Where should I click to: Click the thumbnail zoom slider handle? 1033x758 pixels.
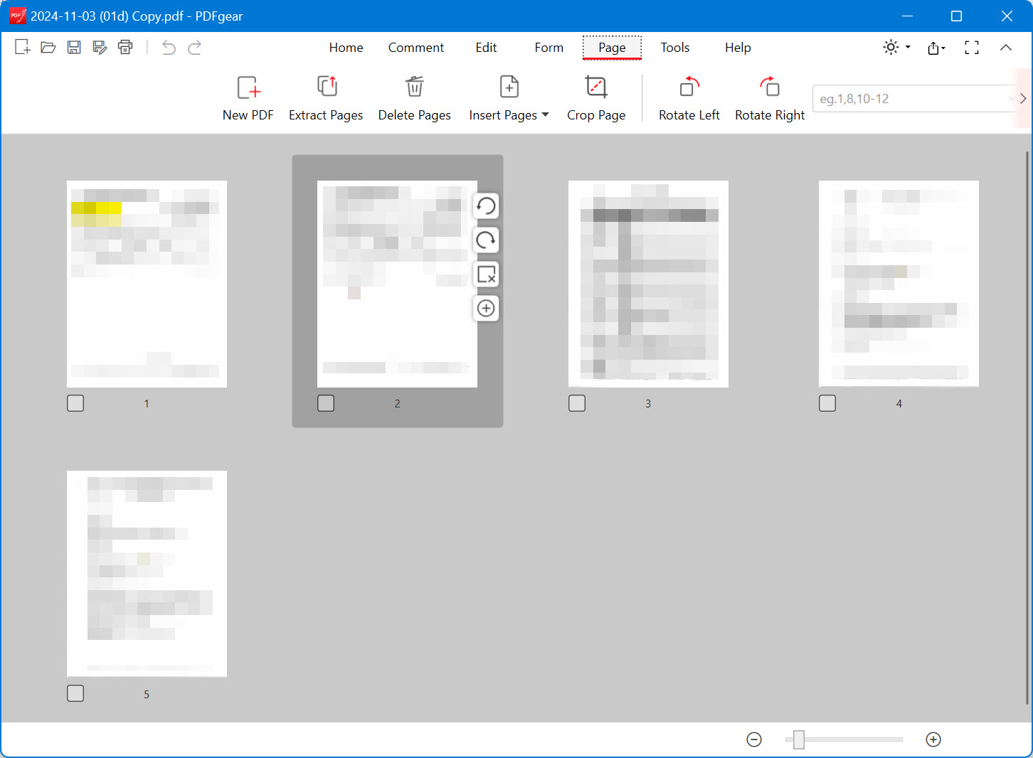pos(799,740)
